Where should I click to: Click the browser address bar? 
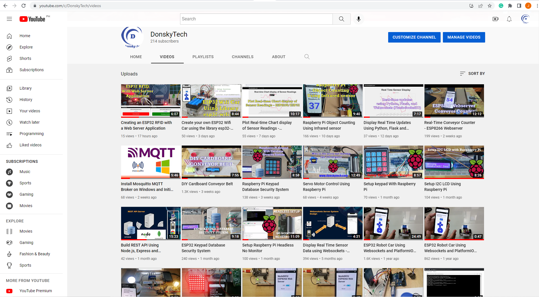coord(250,6)
